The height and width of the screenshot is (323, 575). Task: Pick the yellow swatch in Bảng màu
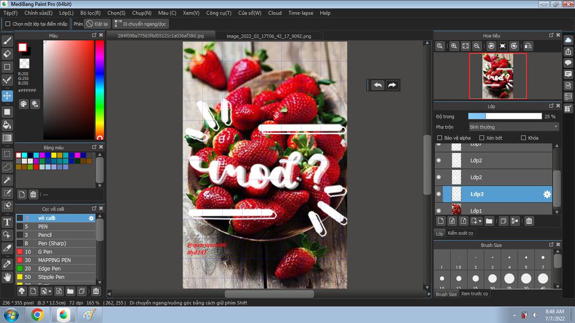click(x=54, y=155)
